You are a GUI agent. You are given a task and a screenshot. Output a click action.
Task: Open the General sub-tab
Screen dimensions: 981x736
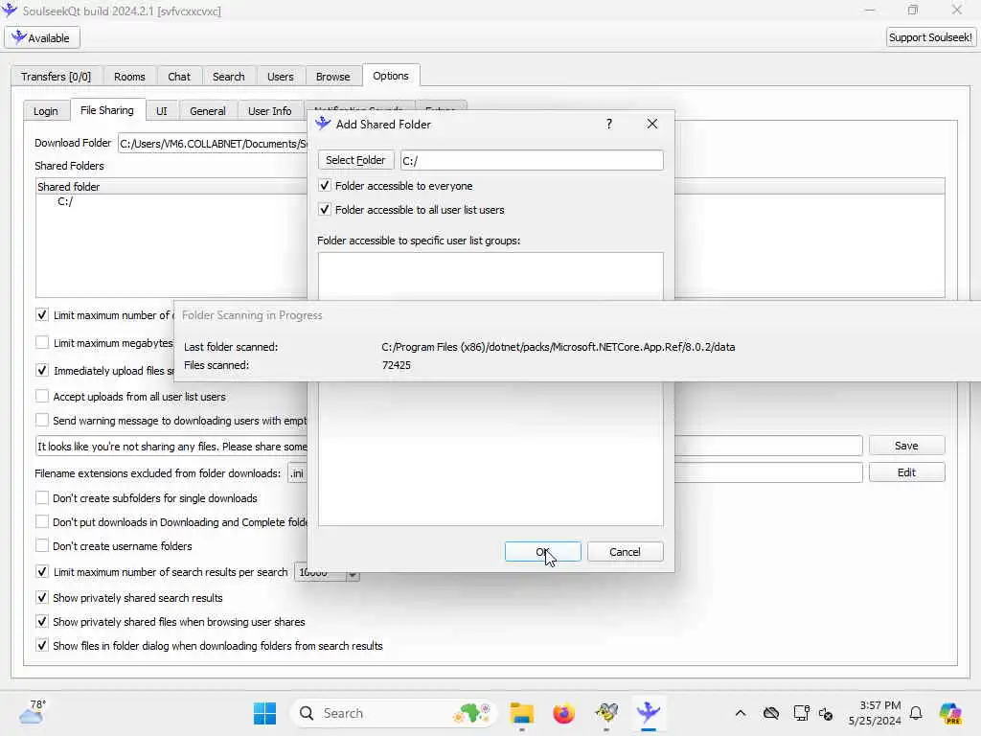(208, 111)
